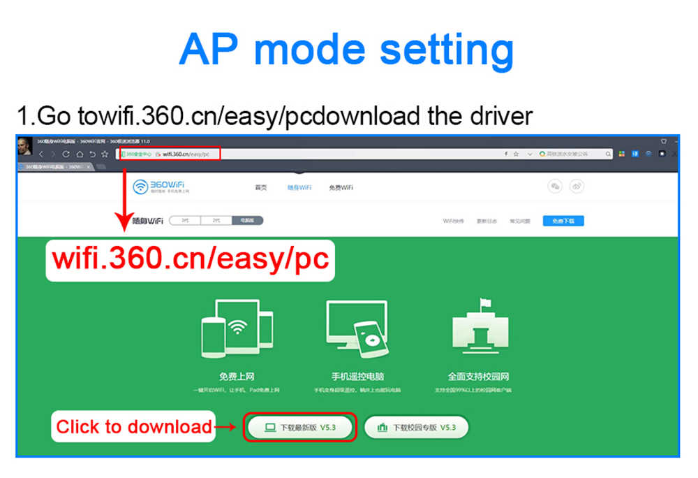The image size is (698, 478).
Task: Click the WeChat round icon
Action: [555, 186]
